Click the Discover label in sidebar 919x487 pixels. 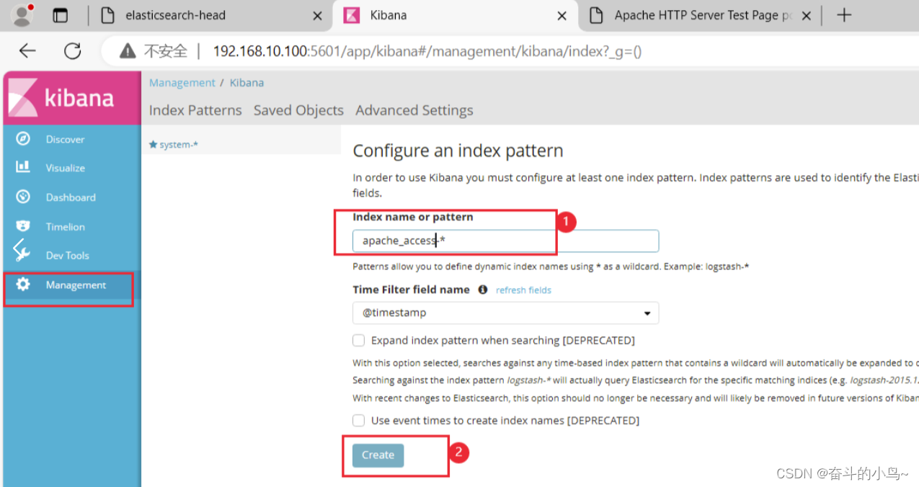(x=65, y=139)
